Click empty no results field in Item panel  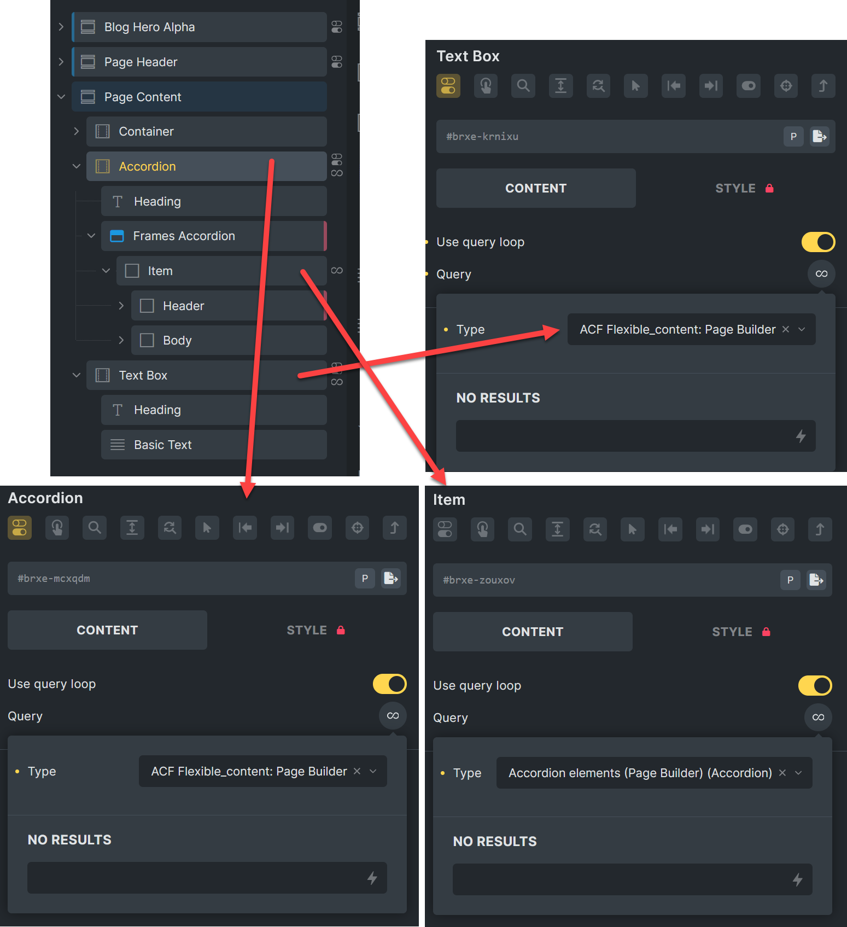632,879
